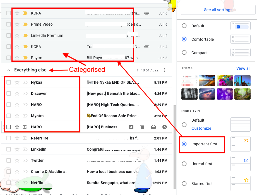Open the LinkedIn Congratulations email

click(x=87, y=149)
